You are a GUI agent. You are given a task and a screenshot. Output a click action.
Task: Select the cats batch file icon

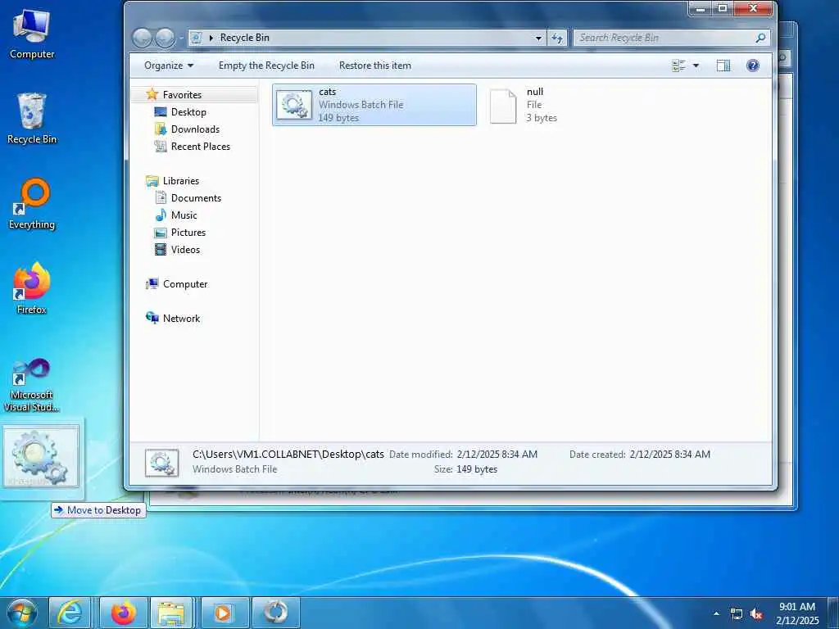point(294,105)
